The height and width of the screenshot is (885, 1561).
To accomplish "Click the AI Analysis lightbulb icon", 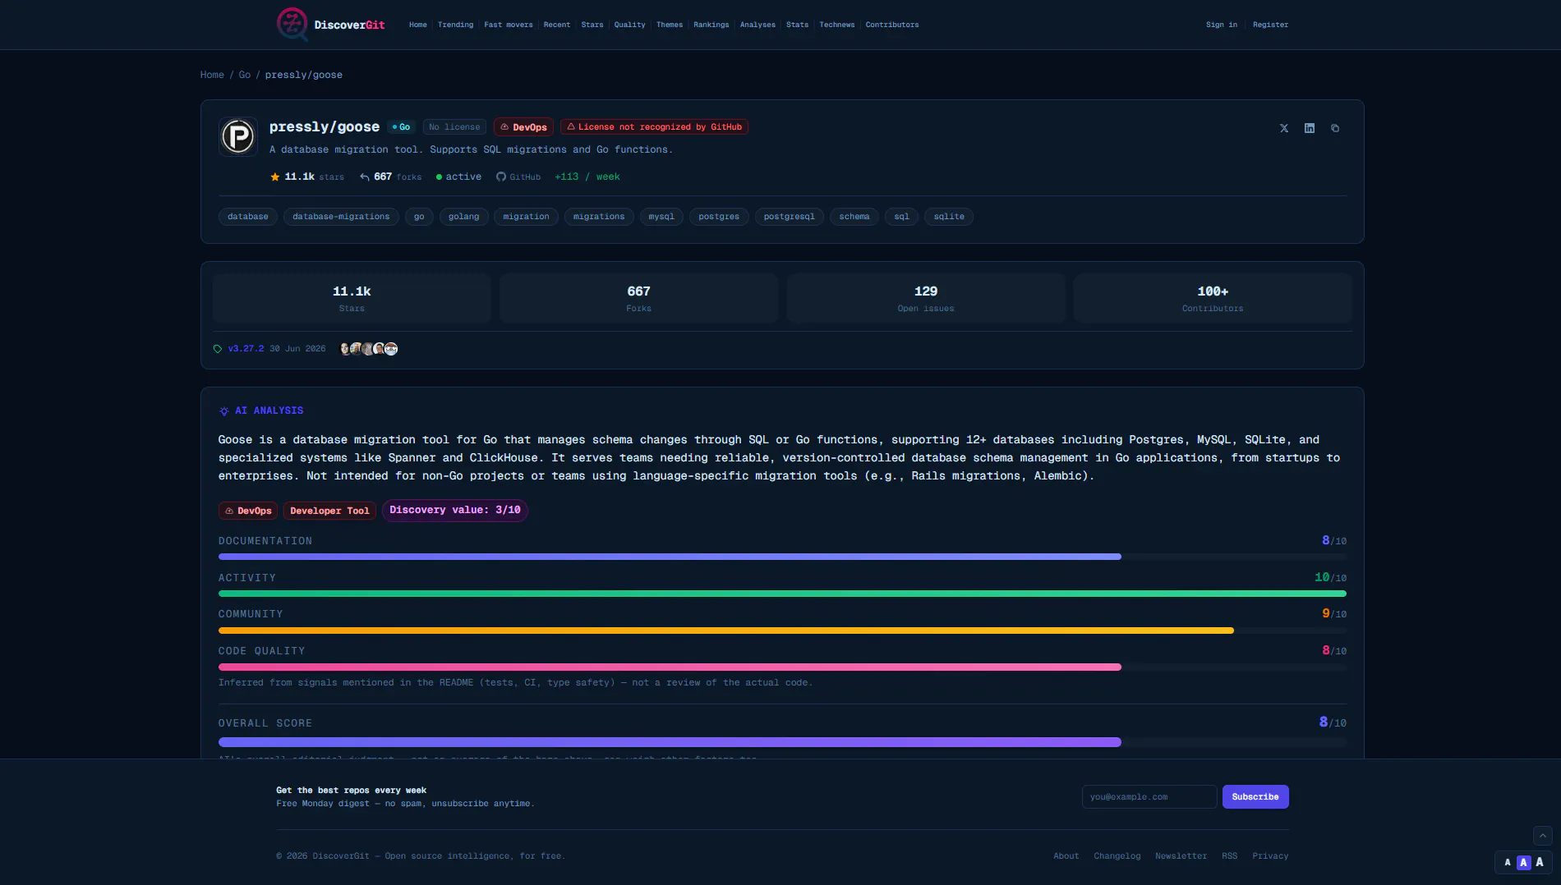I will 224,410.
